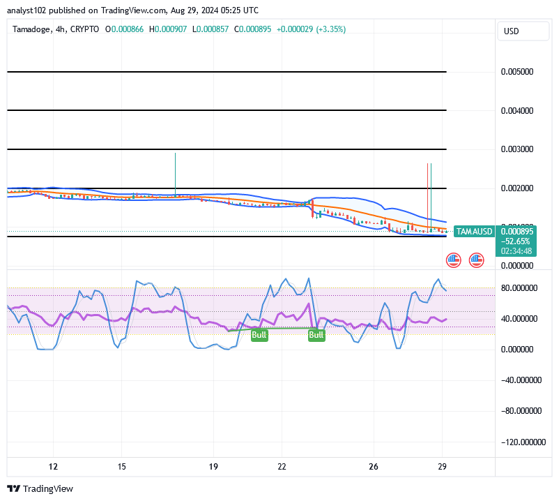Click date label 19 on time axis
Viewport: 559px width, 501px height.
[x=213, y=467]
